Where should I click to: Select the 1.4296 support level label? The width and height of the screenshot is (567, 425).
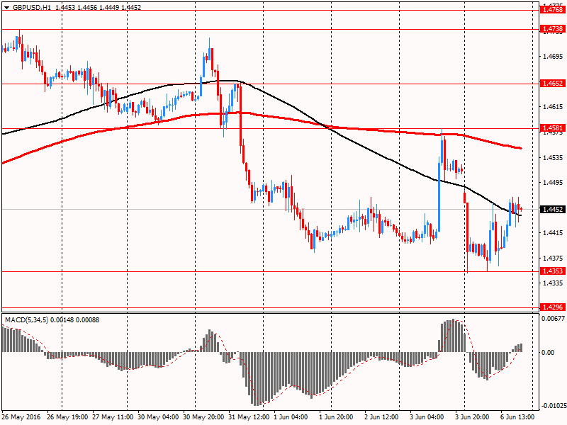click(x=553, y=307)
